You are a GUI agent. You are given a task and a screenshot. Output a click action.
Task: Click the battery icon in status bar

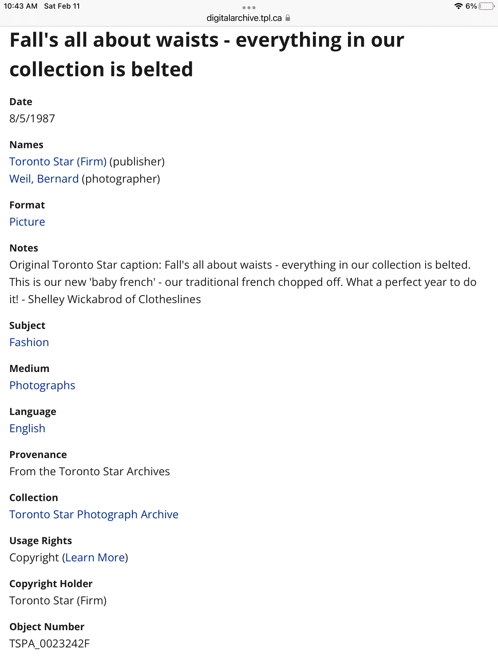click(x=486, y=6)
